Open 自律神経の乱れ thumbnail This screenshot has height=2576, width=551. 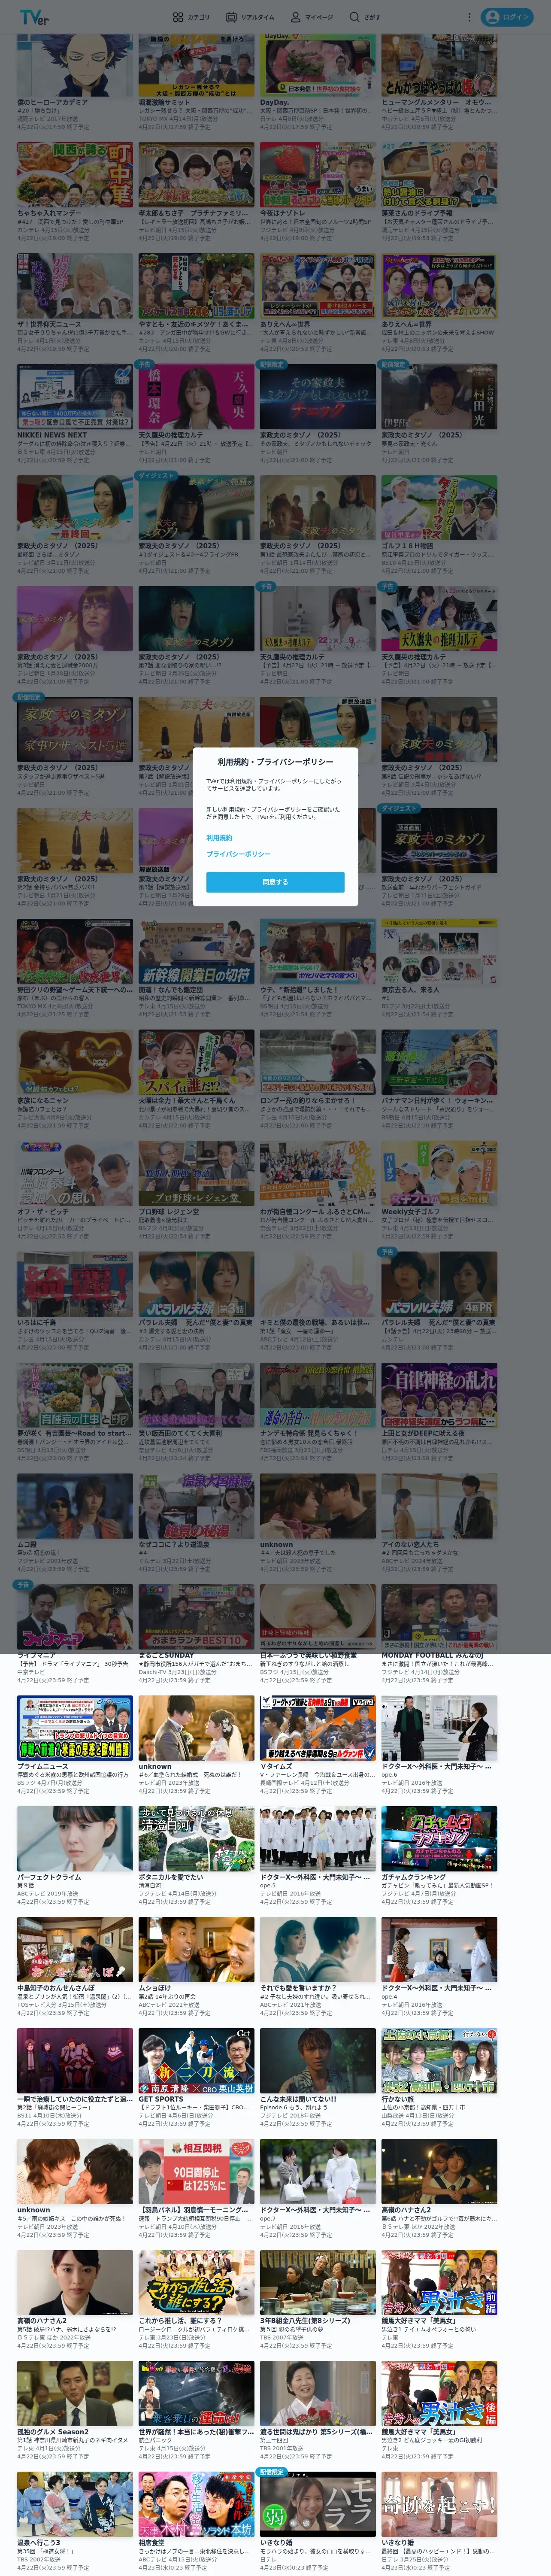[439, 1395]
